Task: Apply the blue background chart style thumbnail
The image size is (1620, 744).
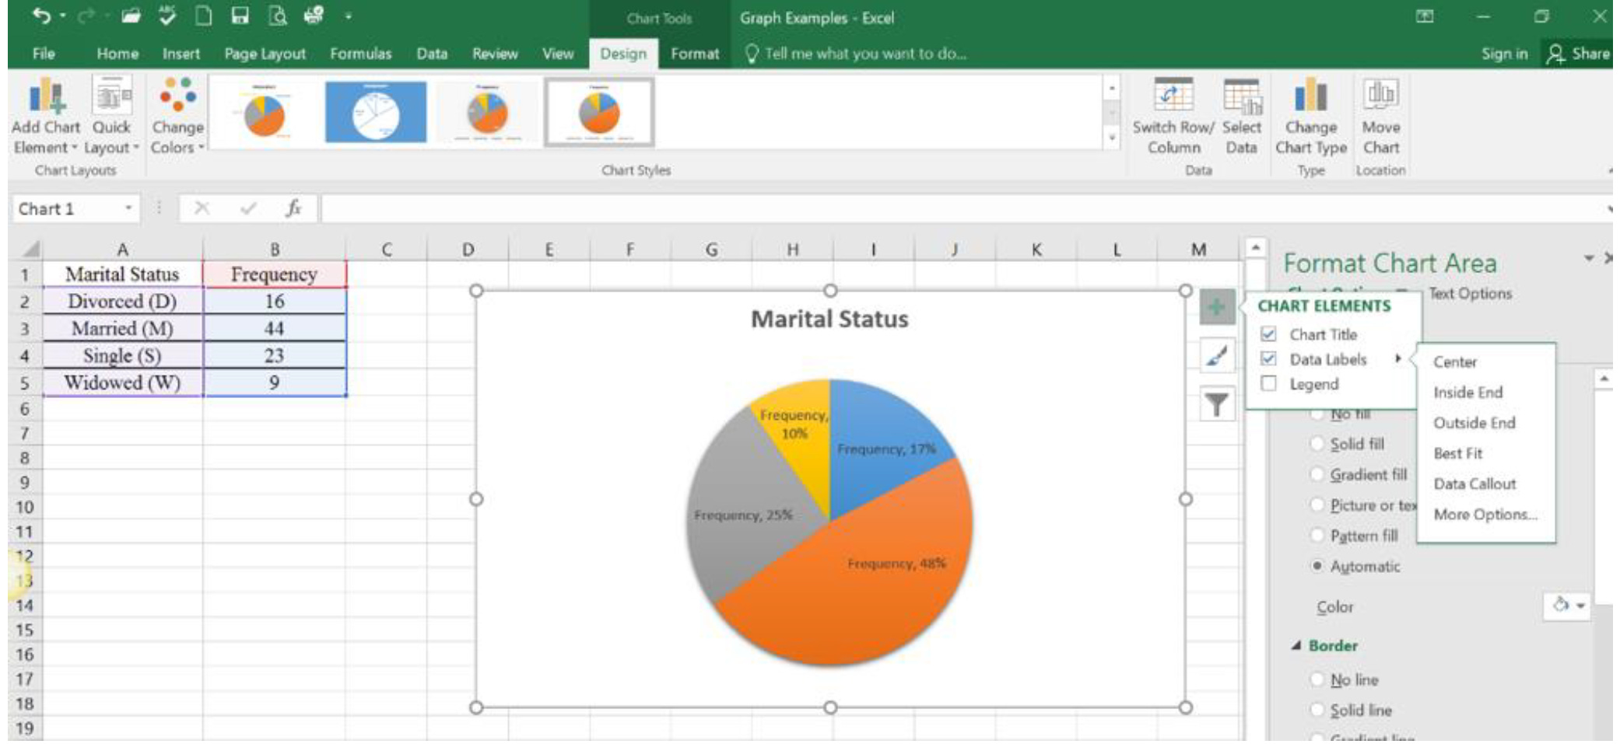Action: click(376, 112)
